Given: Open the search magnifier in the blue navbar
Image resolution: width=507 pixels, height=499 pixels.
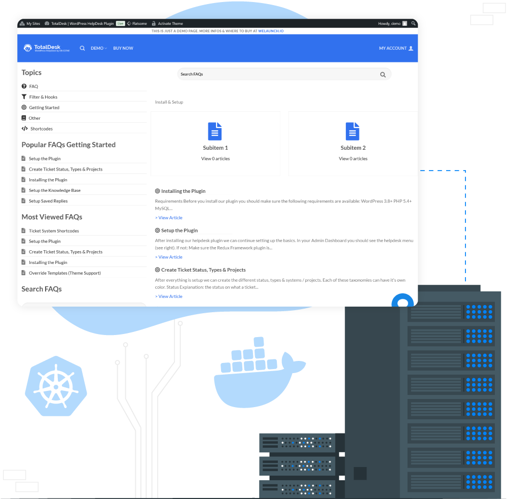Looking at the screenshot, I should (82, 48).
